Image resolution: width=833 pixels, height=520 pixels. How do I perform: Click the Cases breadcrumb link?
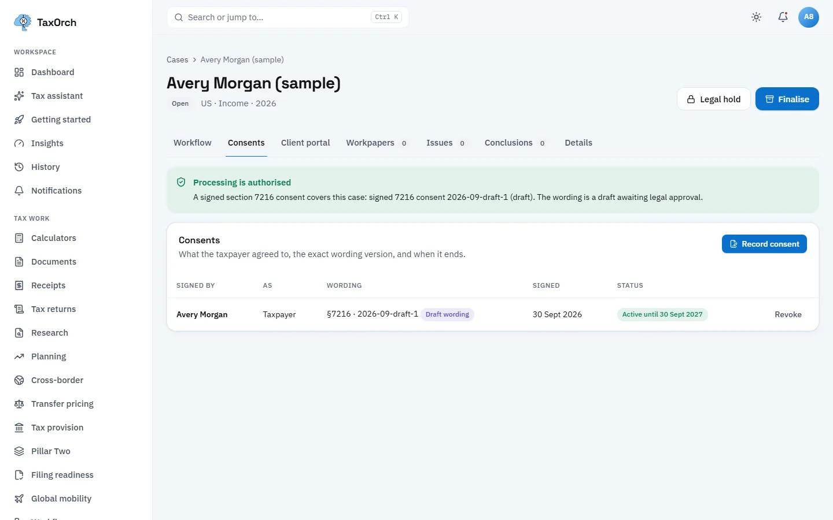178,60
